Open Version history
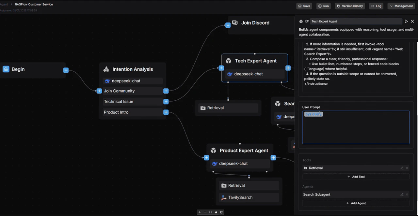 [x=350, y=6]
